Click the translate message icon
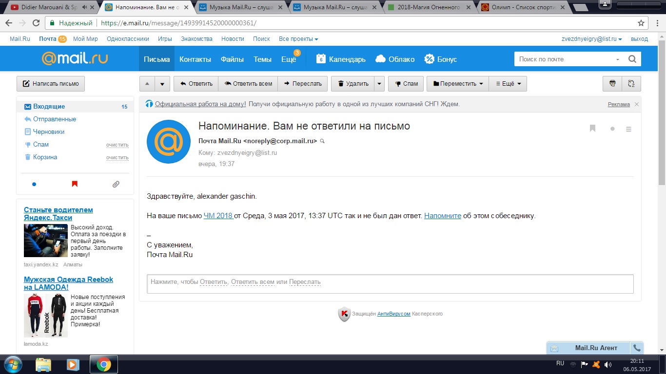 tap(631, 83)
